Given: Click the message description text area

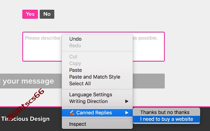Looking at the screenshot, I should point(94,47).
